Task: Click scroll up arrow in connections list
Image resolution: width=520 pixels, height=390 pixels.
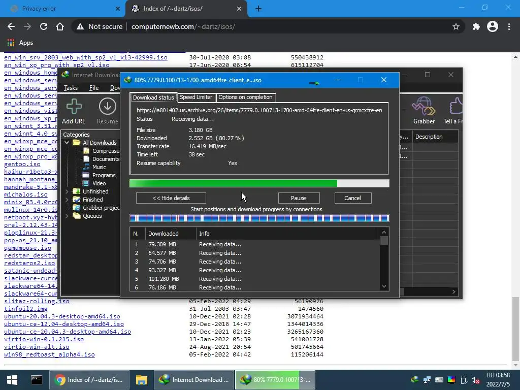Action: (384, 232)
